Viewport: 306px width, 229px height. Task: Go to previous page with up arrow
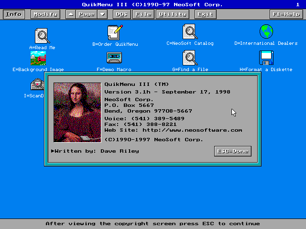tap(71, 14)
